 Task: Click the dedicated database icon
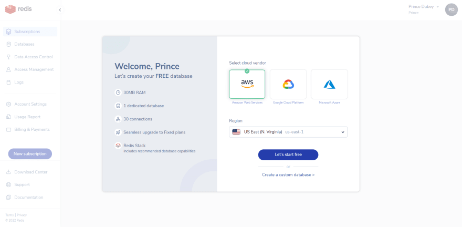click(118, 106)
